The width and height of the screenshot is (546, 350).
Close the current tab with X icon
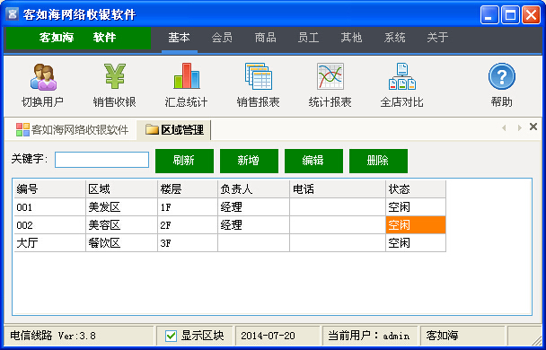pos(533,127)
